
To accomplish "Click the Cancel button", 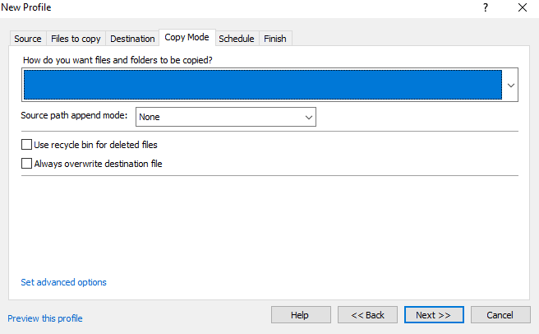I will tap(500, 315).
